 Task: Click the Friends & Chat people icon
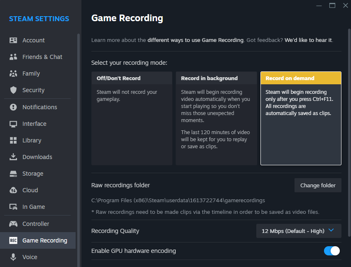13,57
